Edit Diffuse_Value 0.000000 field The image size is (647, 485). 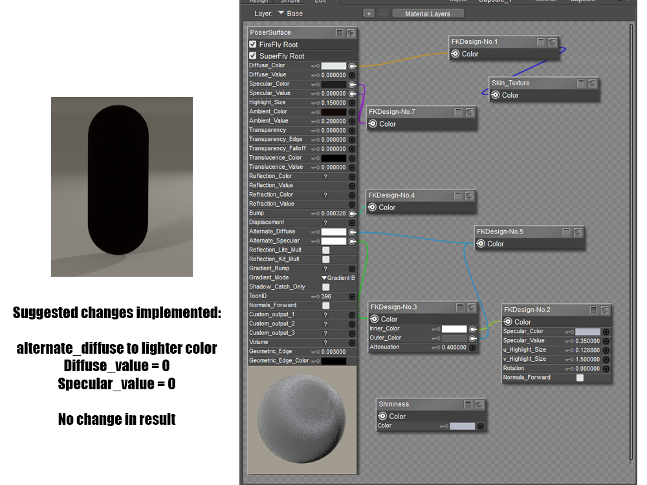333,75
